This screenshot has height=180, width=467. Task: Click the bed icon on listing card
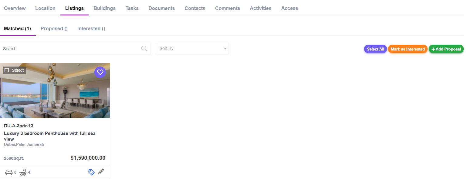(x=9, y=172)
